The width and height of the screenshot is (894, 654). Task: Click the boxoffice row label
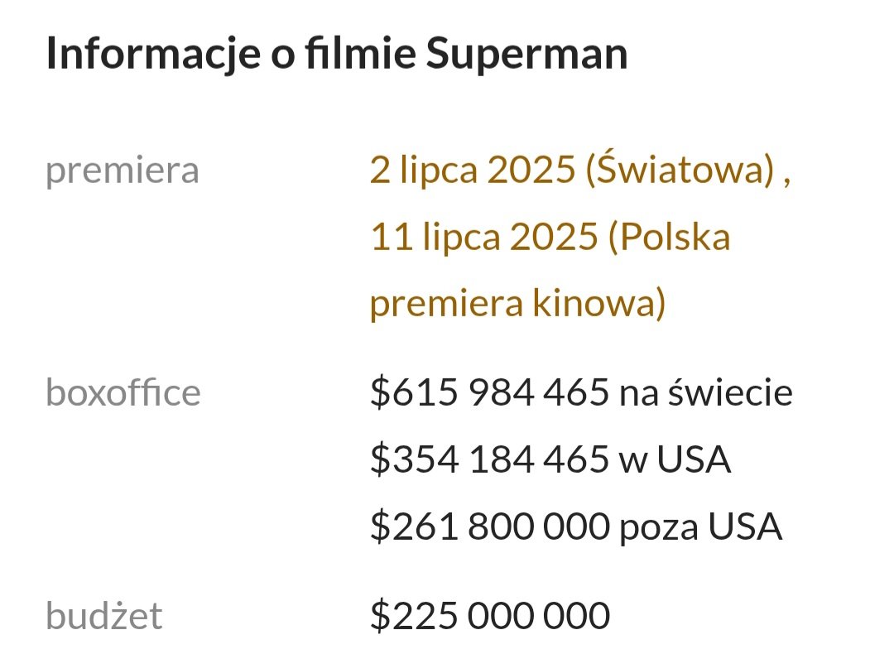point(123,392)
